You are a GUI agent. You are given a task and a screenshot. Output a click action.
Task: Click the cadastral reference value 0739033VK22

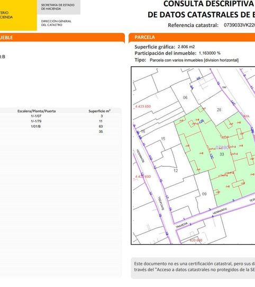(239, 25)
